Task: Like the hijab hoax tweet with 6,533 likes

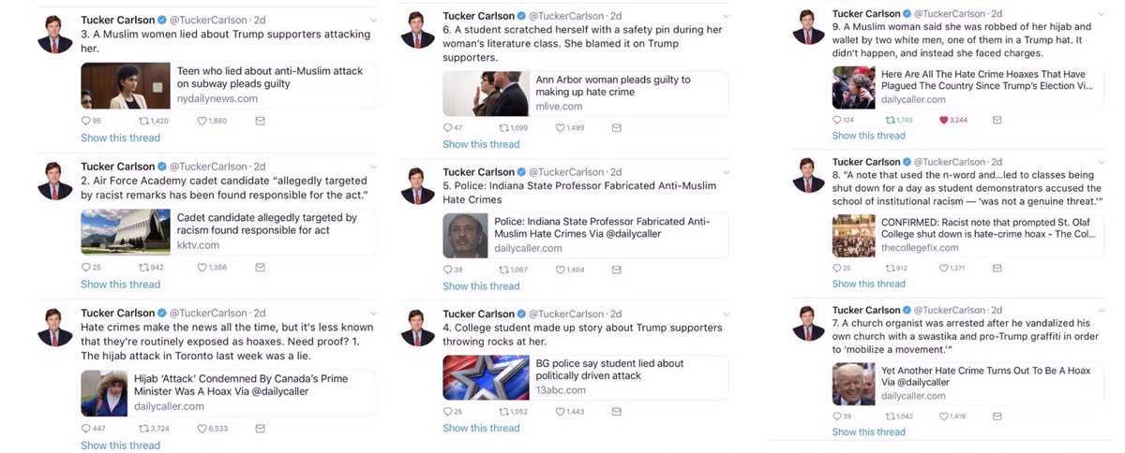Action: [x=202, y=429]
